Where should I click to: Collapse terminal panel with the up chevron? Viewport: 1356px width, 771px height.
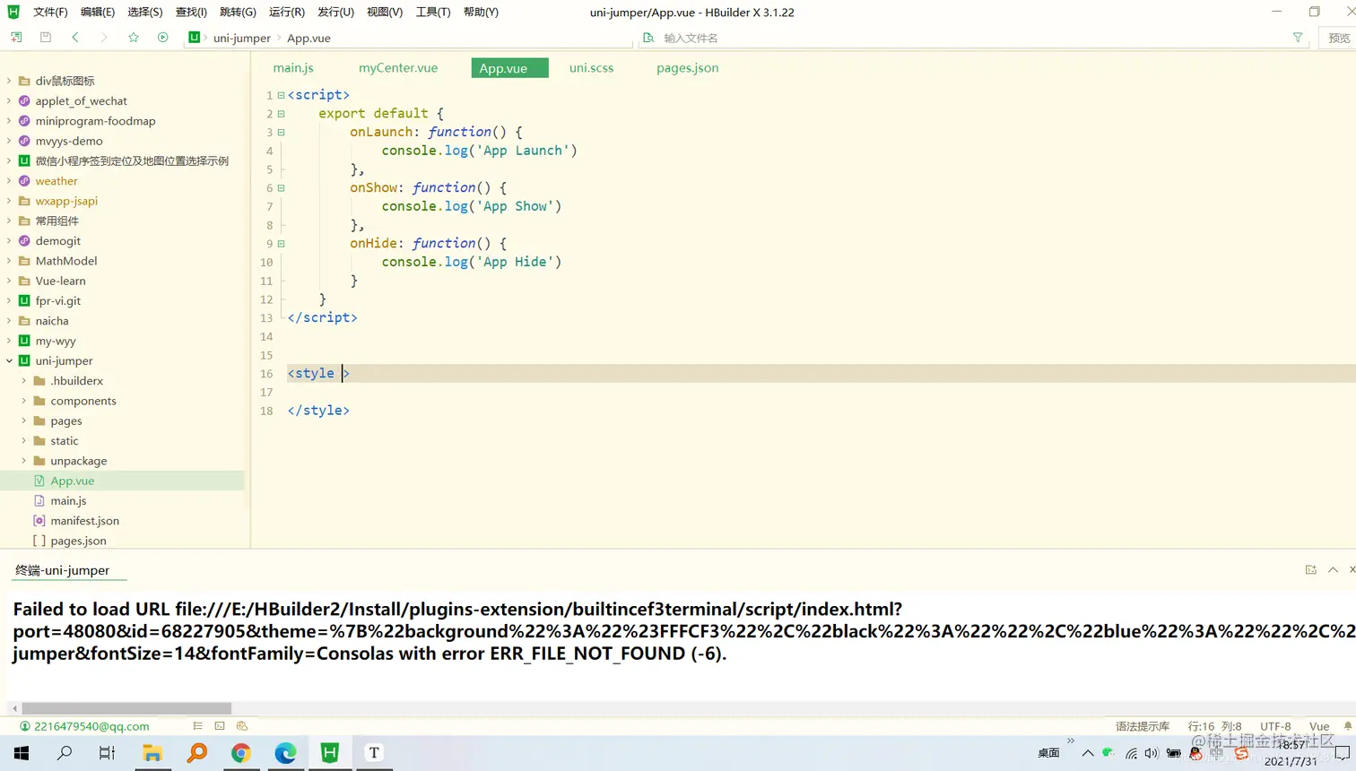point(1333,569)
